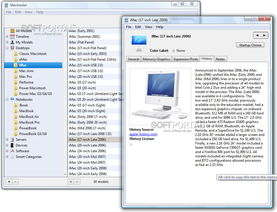Select Power Mac G3/G4/G5 category
Screen dimensions: 277x212
click(33, 94)
